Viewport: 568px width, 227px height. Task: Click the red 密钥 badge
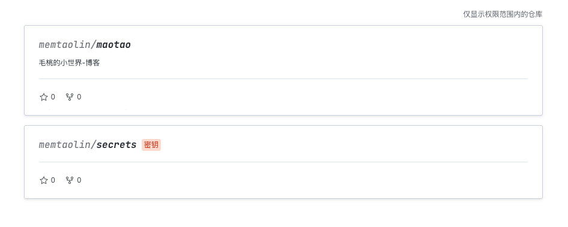coord(151,145)
